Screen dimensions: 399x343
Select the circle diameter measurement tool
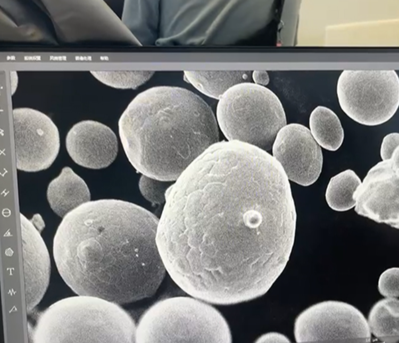click(6, 213)
